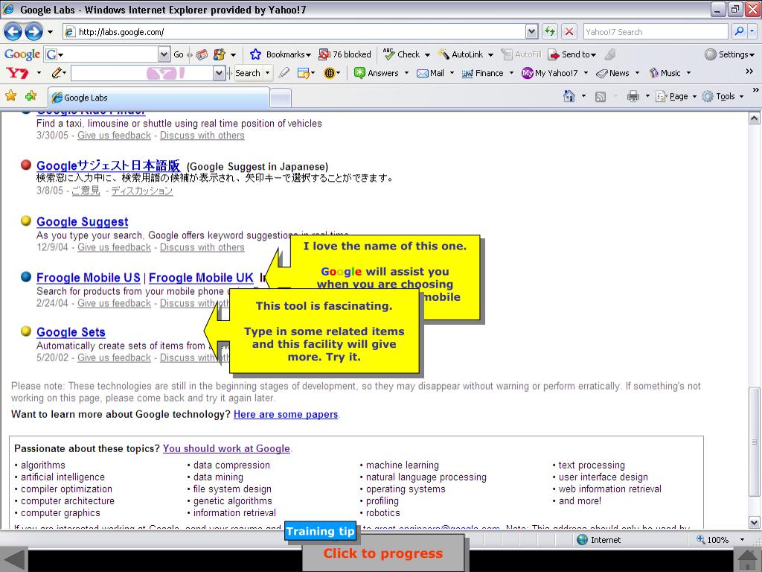Click Give us feedback under Google Suggest

point(114,247)
